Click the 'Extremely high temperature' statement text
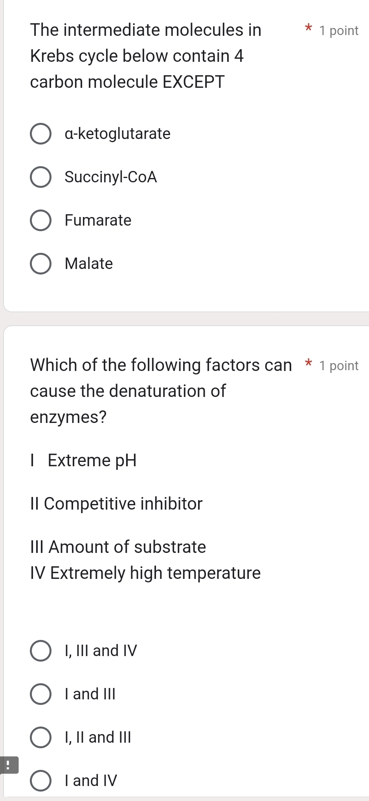369x801 pixels. click(145, 573)
